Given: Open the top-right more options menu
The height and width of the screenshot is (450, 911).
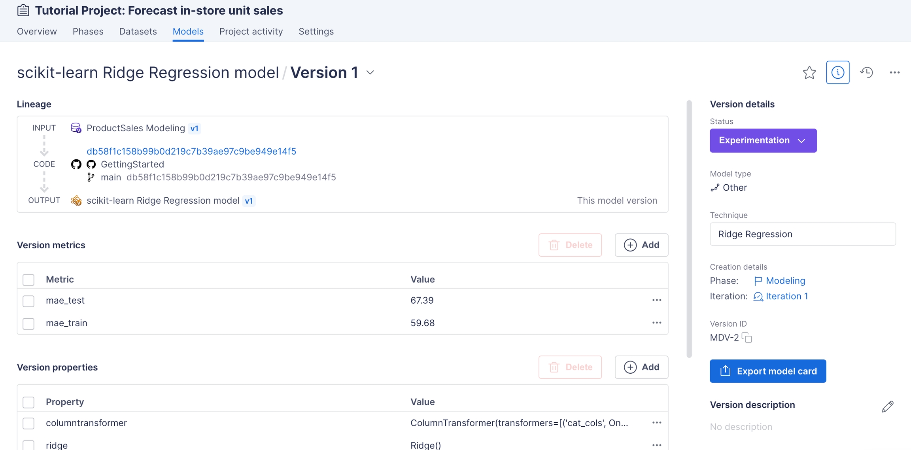Looking at the screenshot, I should coord(894,72).
